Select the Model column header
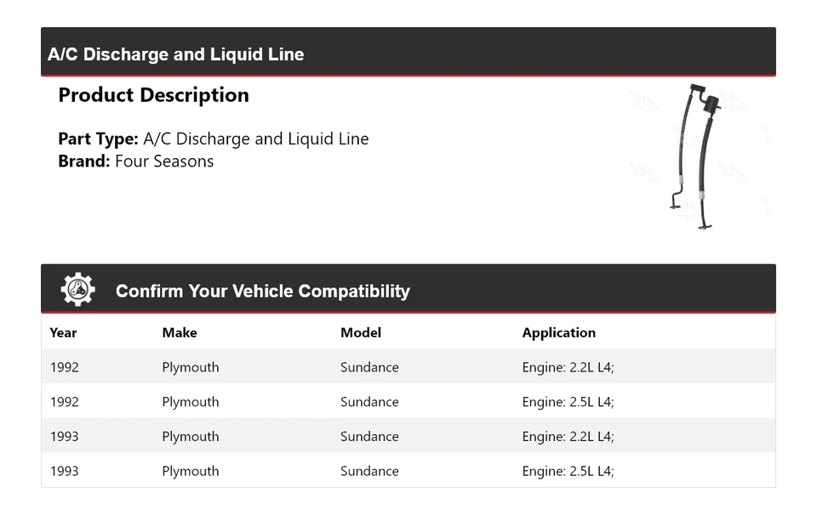Screen dimensions: 817x515 click(361, 333)
